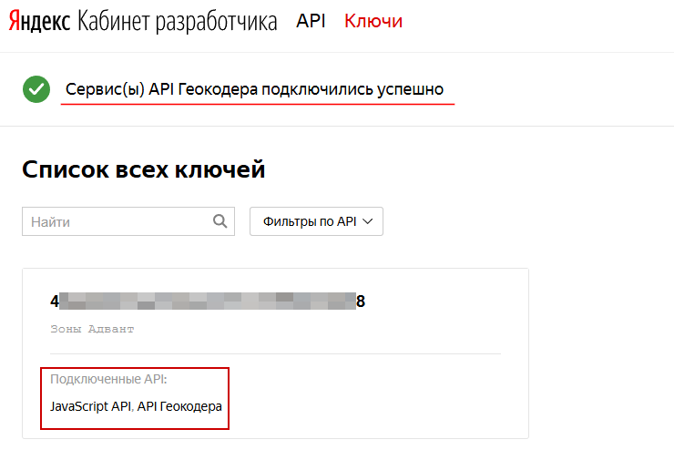Click the green success checkmark icon
Image resolution: width=674 pixels, height=460 pixels.
click(x=36, y=89)
